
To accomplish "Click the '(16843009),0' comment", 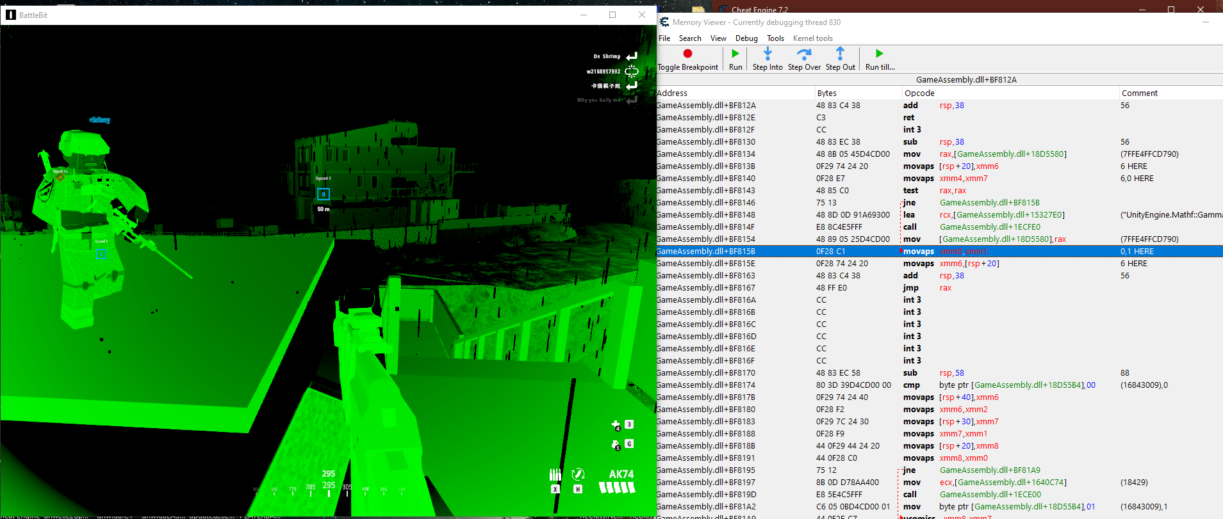I will point(1144,385).
